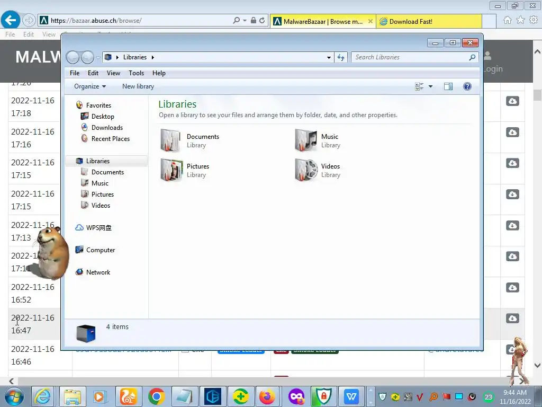Click the search magnifier in Explorer
The width and height of the screenshot is (542, 407).
473,57
